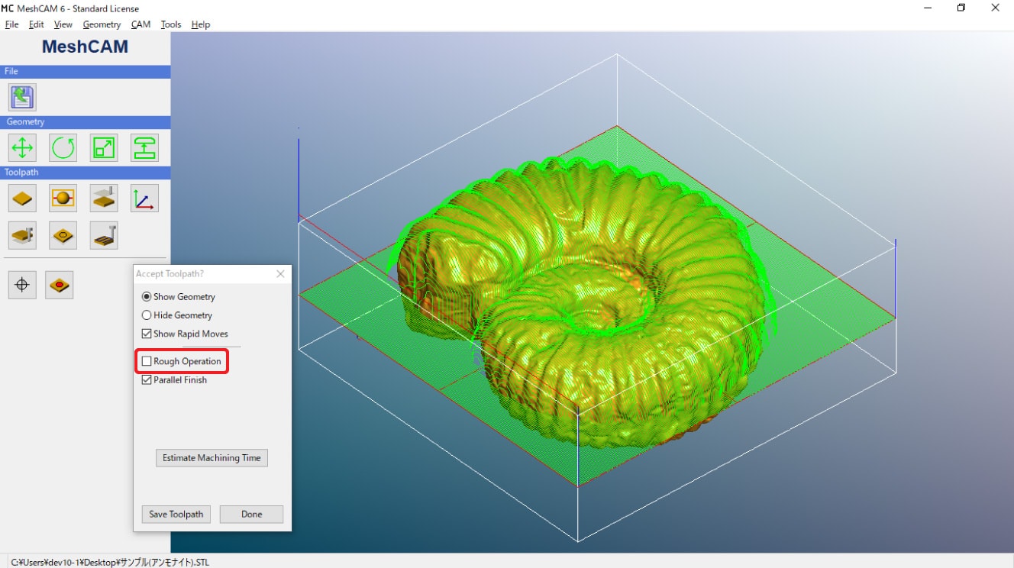Select the Hide Geometry radio button
The height and width of the screenshot is (568, 1014).
coord(147,315)
